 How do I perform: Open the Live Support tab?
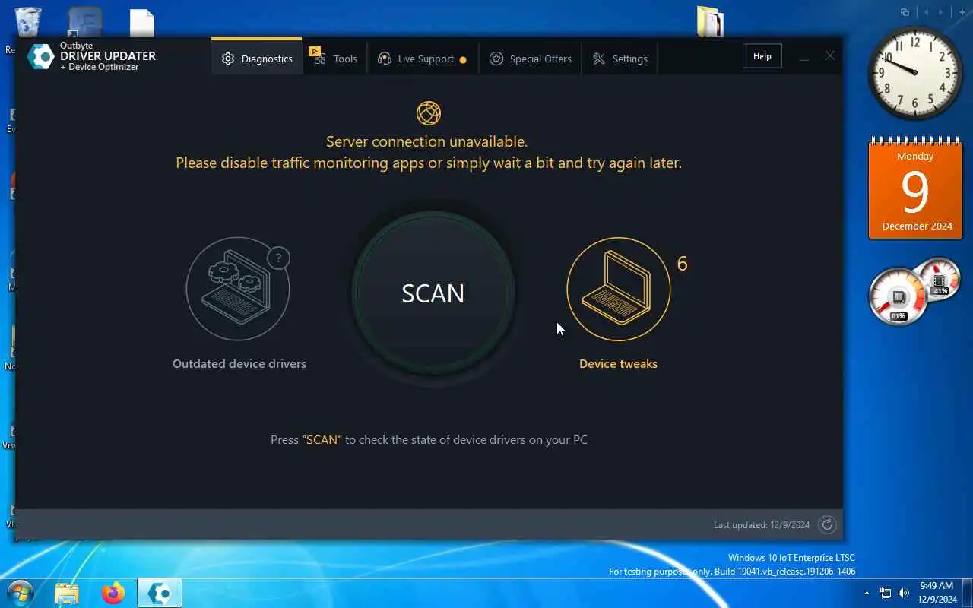pos(422,59)
